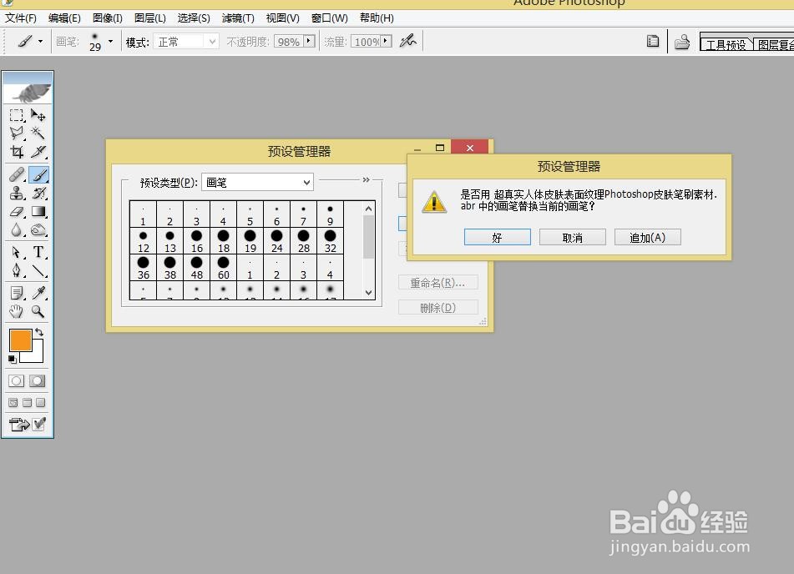Viewport: 794px width, 574px height.
Task: Select the Polygonal Lasso tool
Action: tap(17, 133)
